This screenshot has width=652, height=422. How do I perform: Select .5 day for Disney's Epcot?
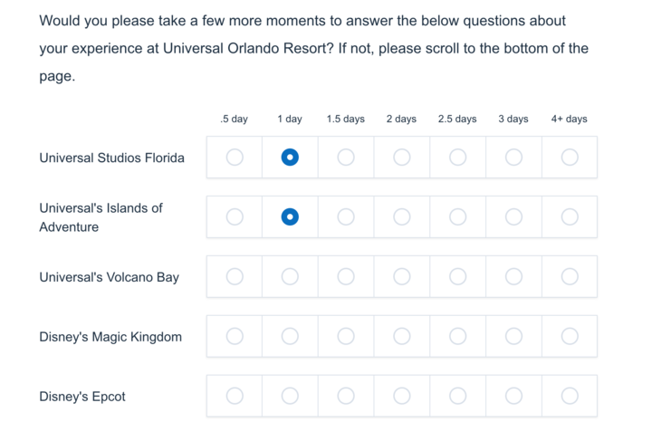(235, 396)
